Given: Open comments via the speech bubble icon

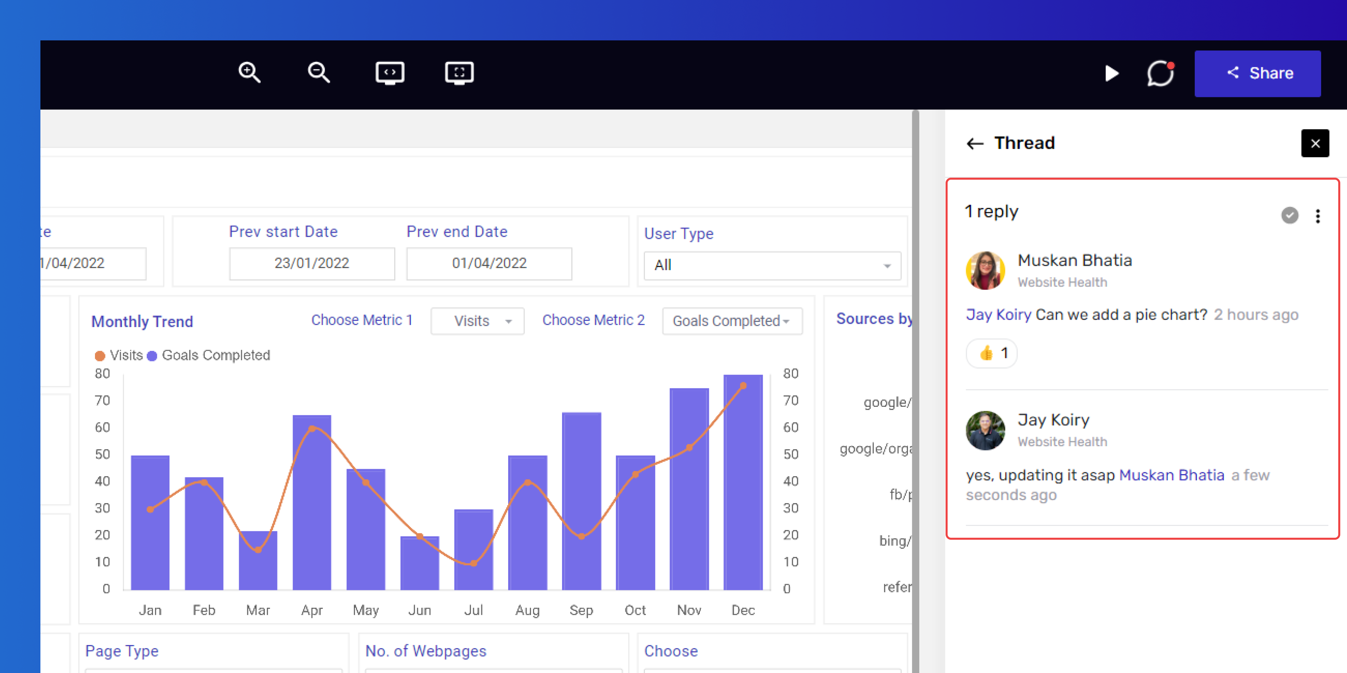Looking at the screenshot, I should 1161,73.
